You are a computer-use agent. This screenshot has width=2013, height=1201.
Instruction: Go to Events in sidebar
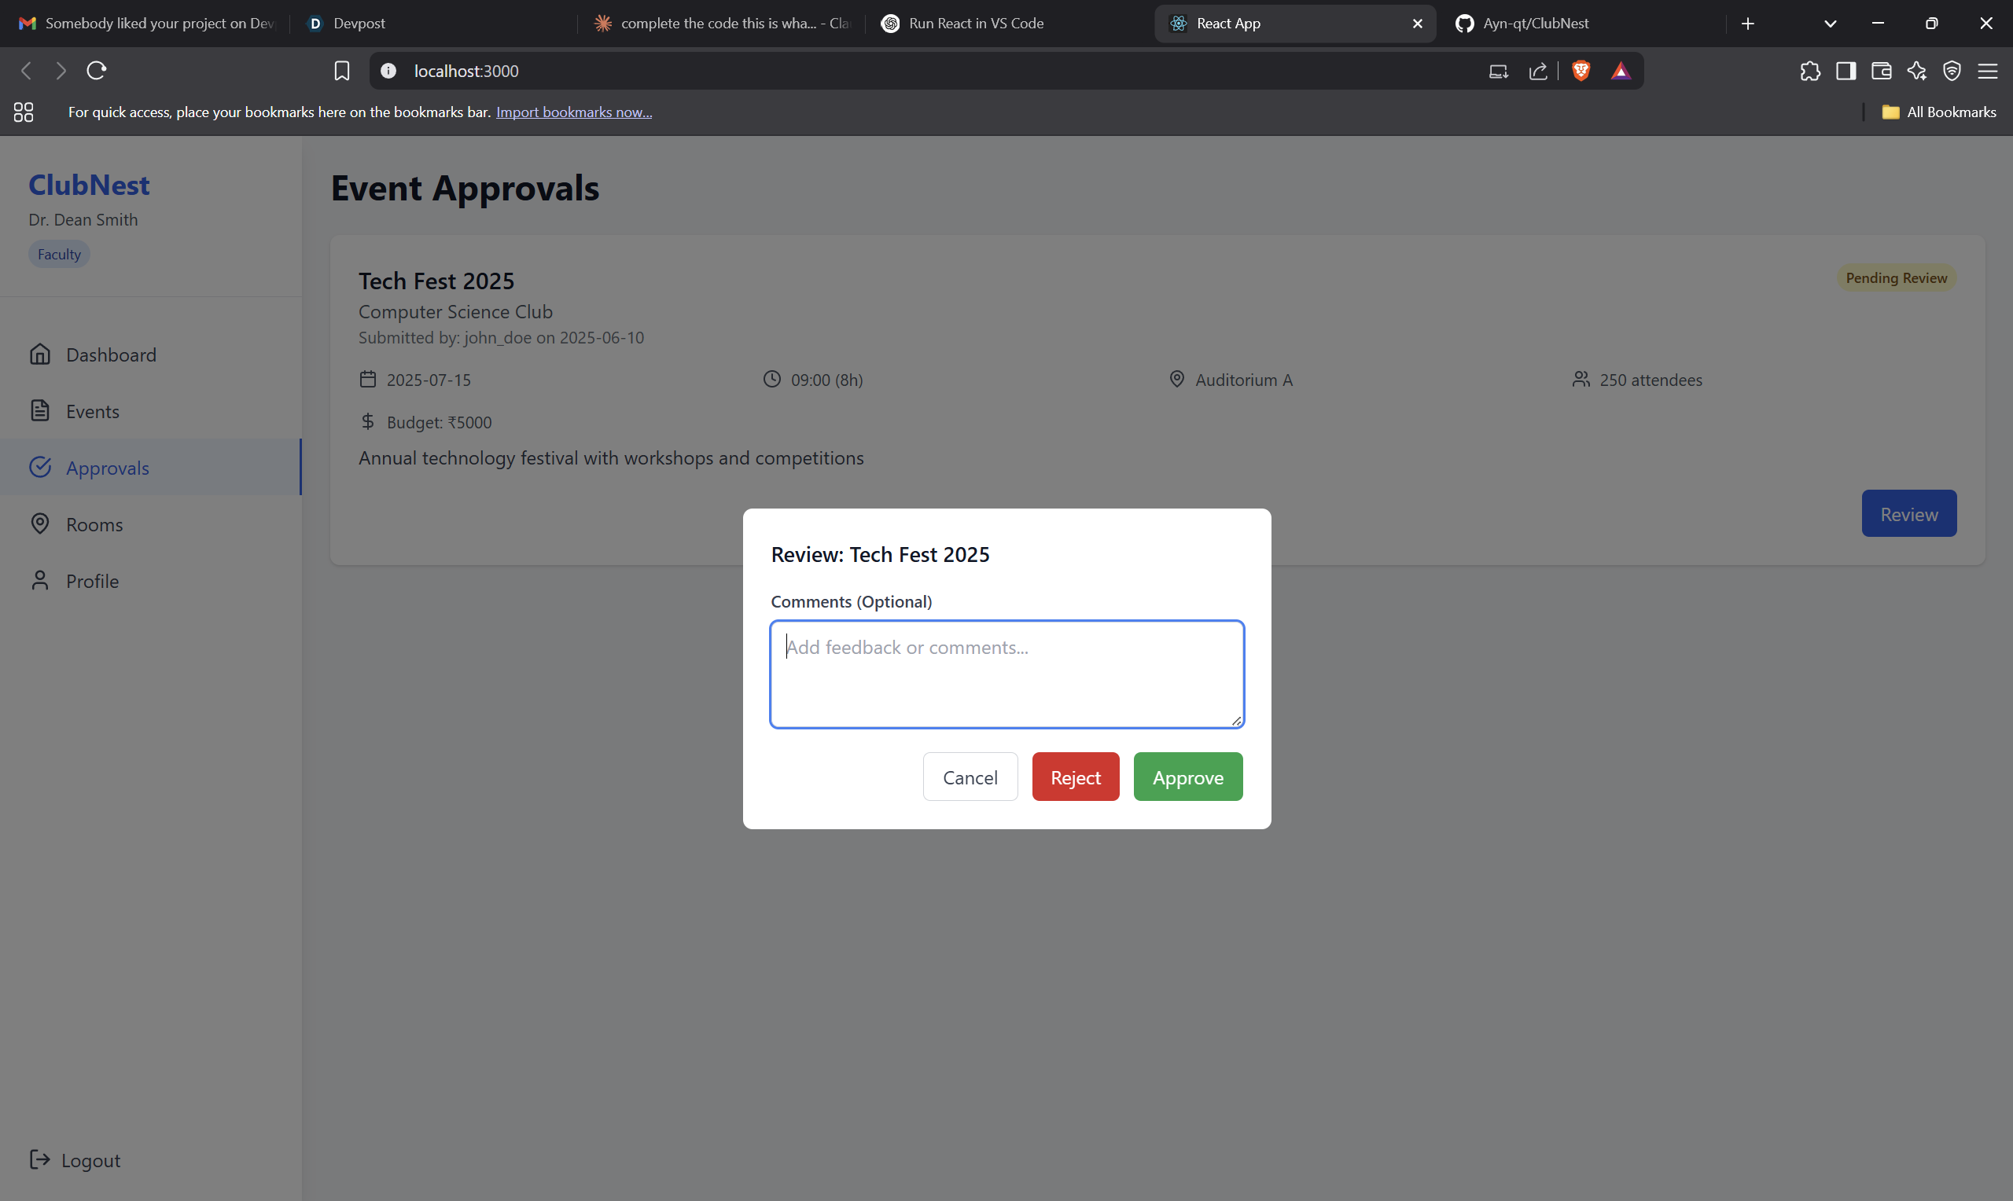coord(92,411)
